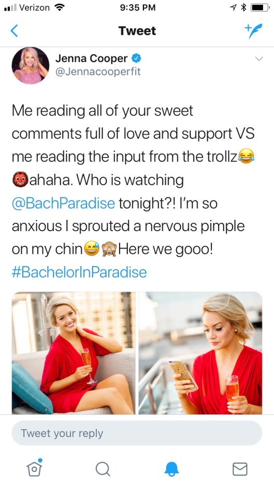Open the Notifications bell tab
This screenshot has height=487, width=274.
(171, 469)
